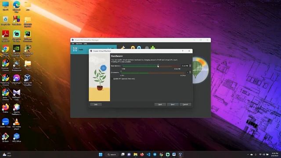Open the Machine menu in VirtualBox Manager
Screen dimensions: 281x158
[79, 44]
